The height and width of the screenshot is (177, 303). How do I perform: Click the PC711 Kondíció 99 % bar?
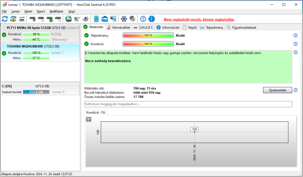tap(36, 34)
